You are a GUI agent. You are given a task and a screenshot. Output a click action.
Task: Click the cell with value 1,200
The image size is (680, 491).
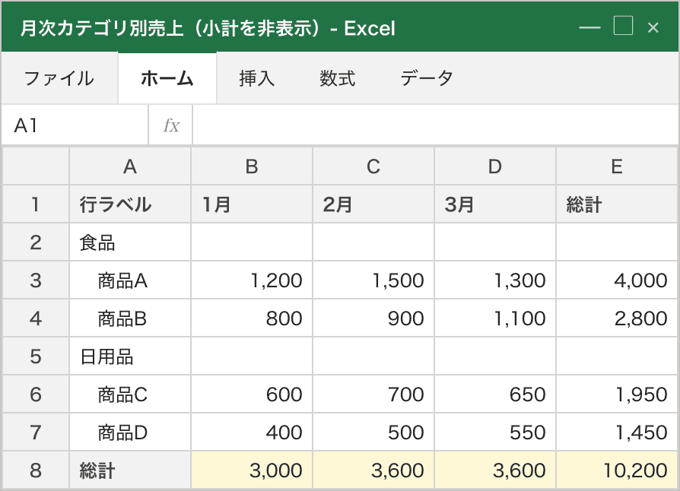[x=252, y=280]
